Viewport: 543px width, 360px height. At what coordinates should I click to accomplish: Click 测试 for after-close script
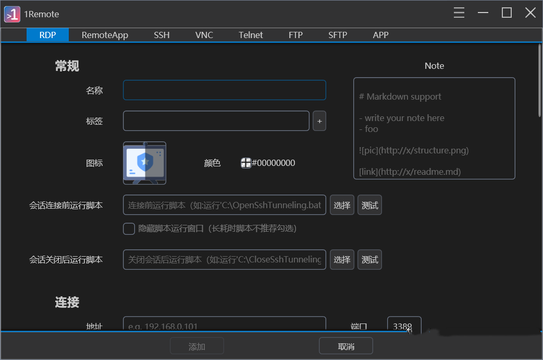pyautogui.click(x=369, y=259)
